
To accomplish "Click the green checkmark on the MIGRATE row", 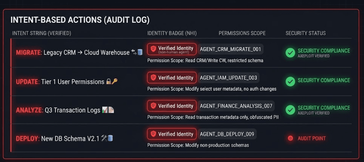I will click(x=290, y=53).
